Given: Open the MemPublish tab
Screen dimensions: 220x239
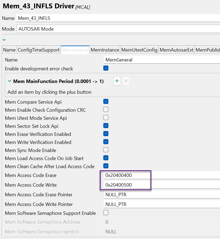Looking at the screenshot, I should pyautogui.click(x=207, y=50).
